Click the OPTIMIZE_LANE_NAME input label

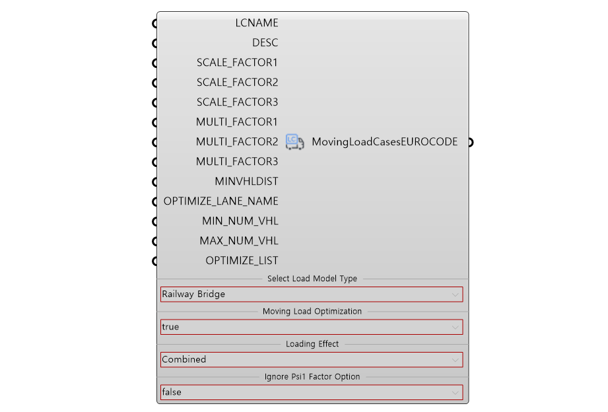click(221, 201)
